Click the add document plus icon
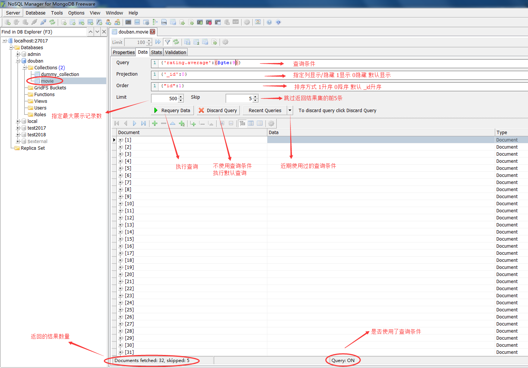 click(x=154, y=123)
